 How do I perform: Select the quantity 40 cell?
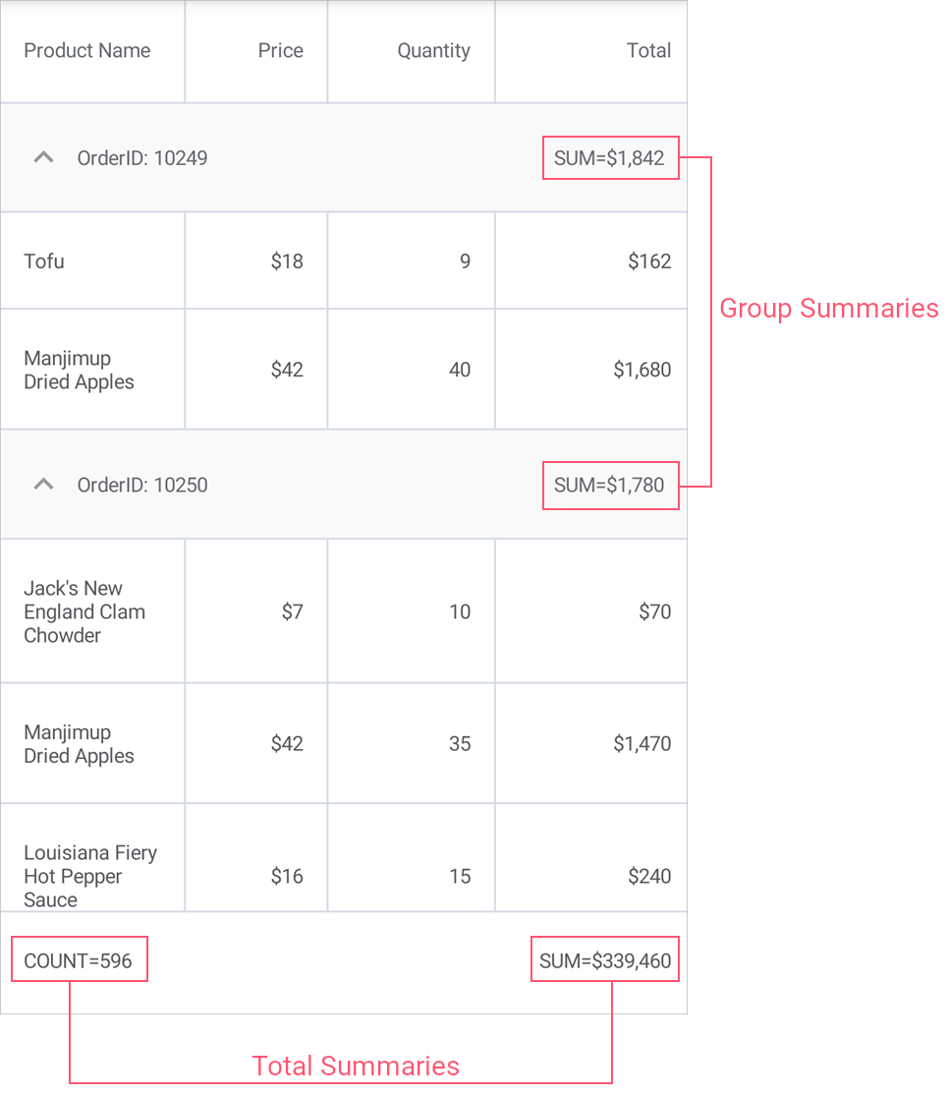click(459, 370)
